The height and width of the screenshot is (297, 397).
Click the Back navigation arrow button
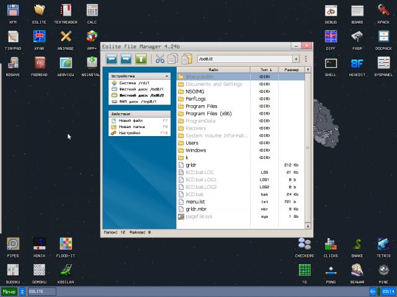point(112,59)
